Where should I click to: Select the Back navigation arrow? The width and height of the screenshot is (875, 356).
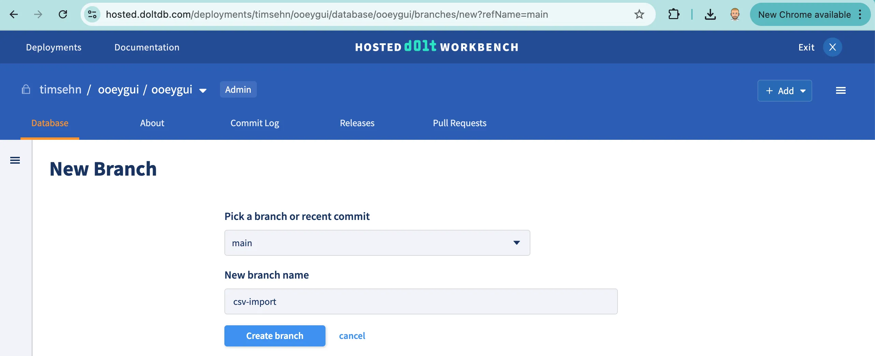[x=14, y=14]
